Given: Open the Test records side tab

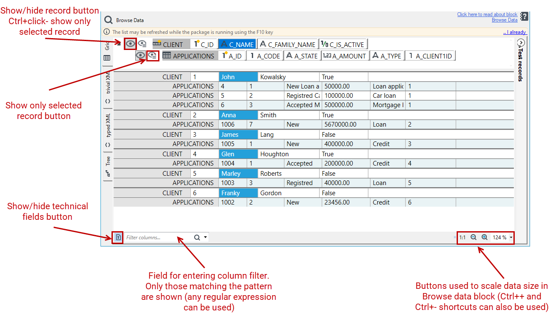Looking at the screenshot, I should tap(521, 64).
